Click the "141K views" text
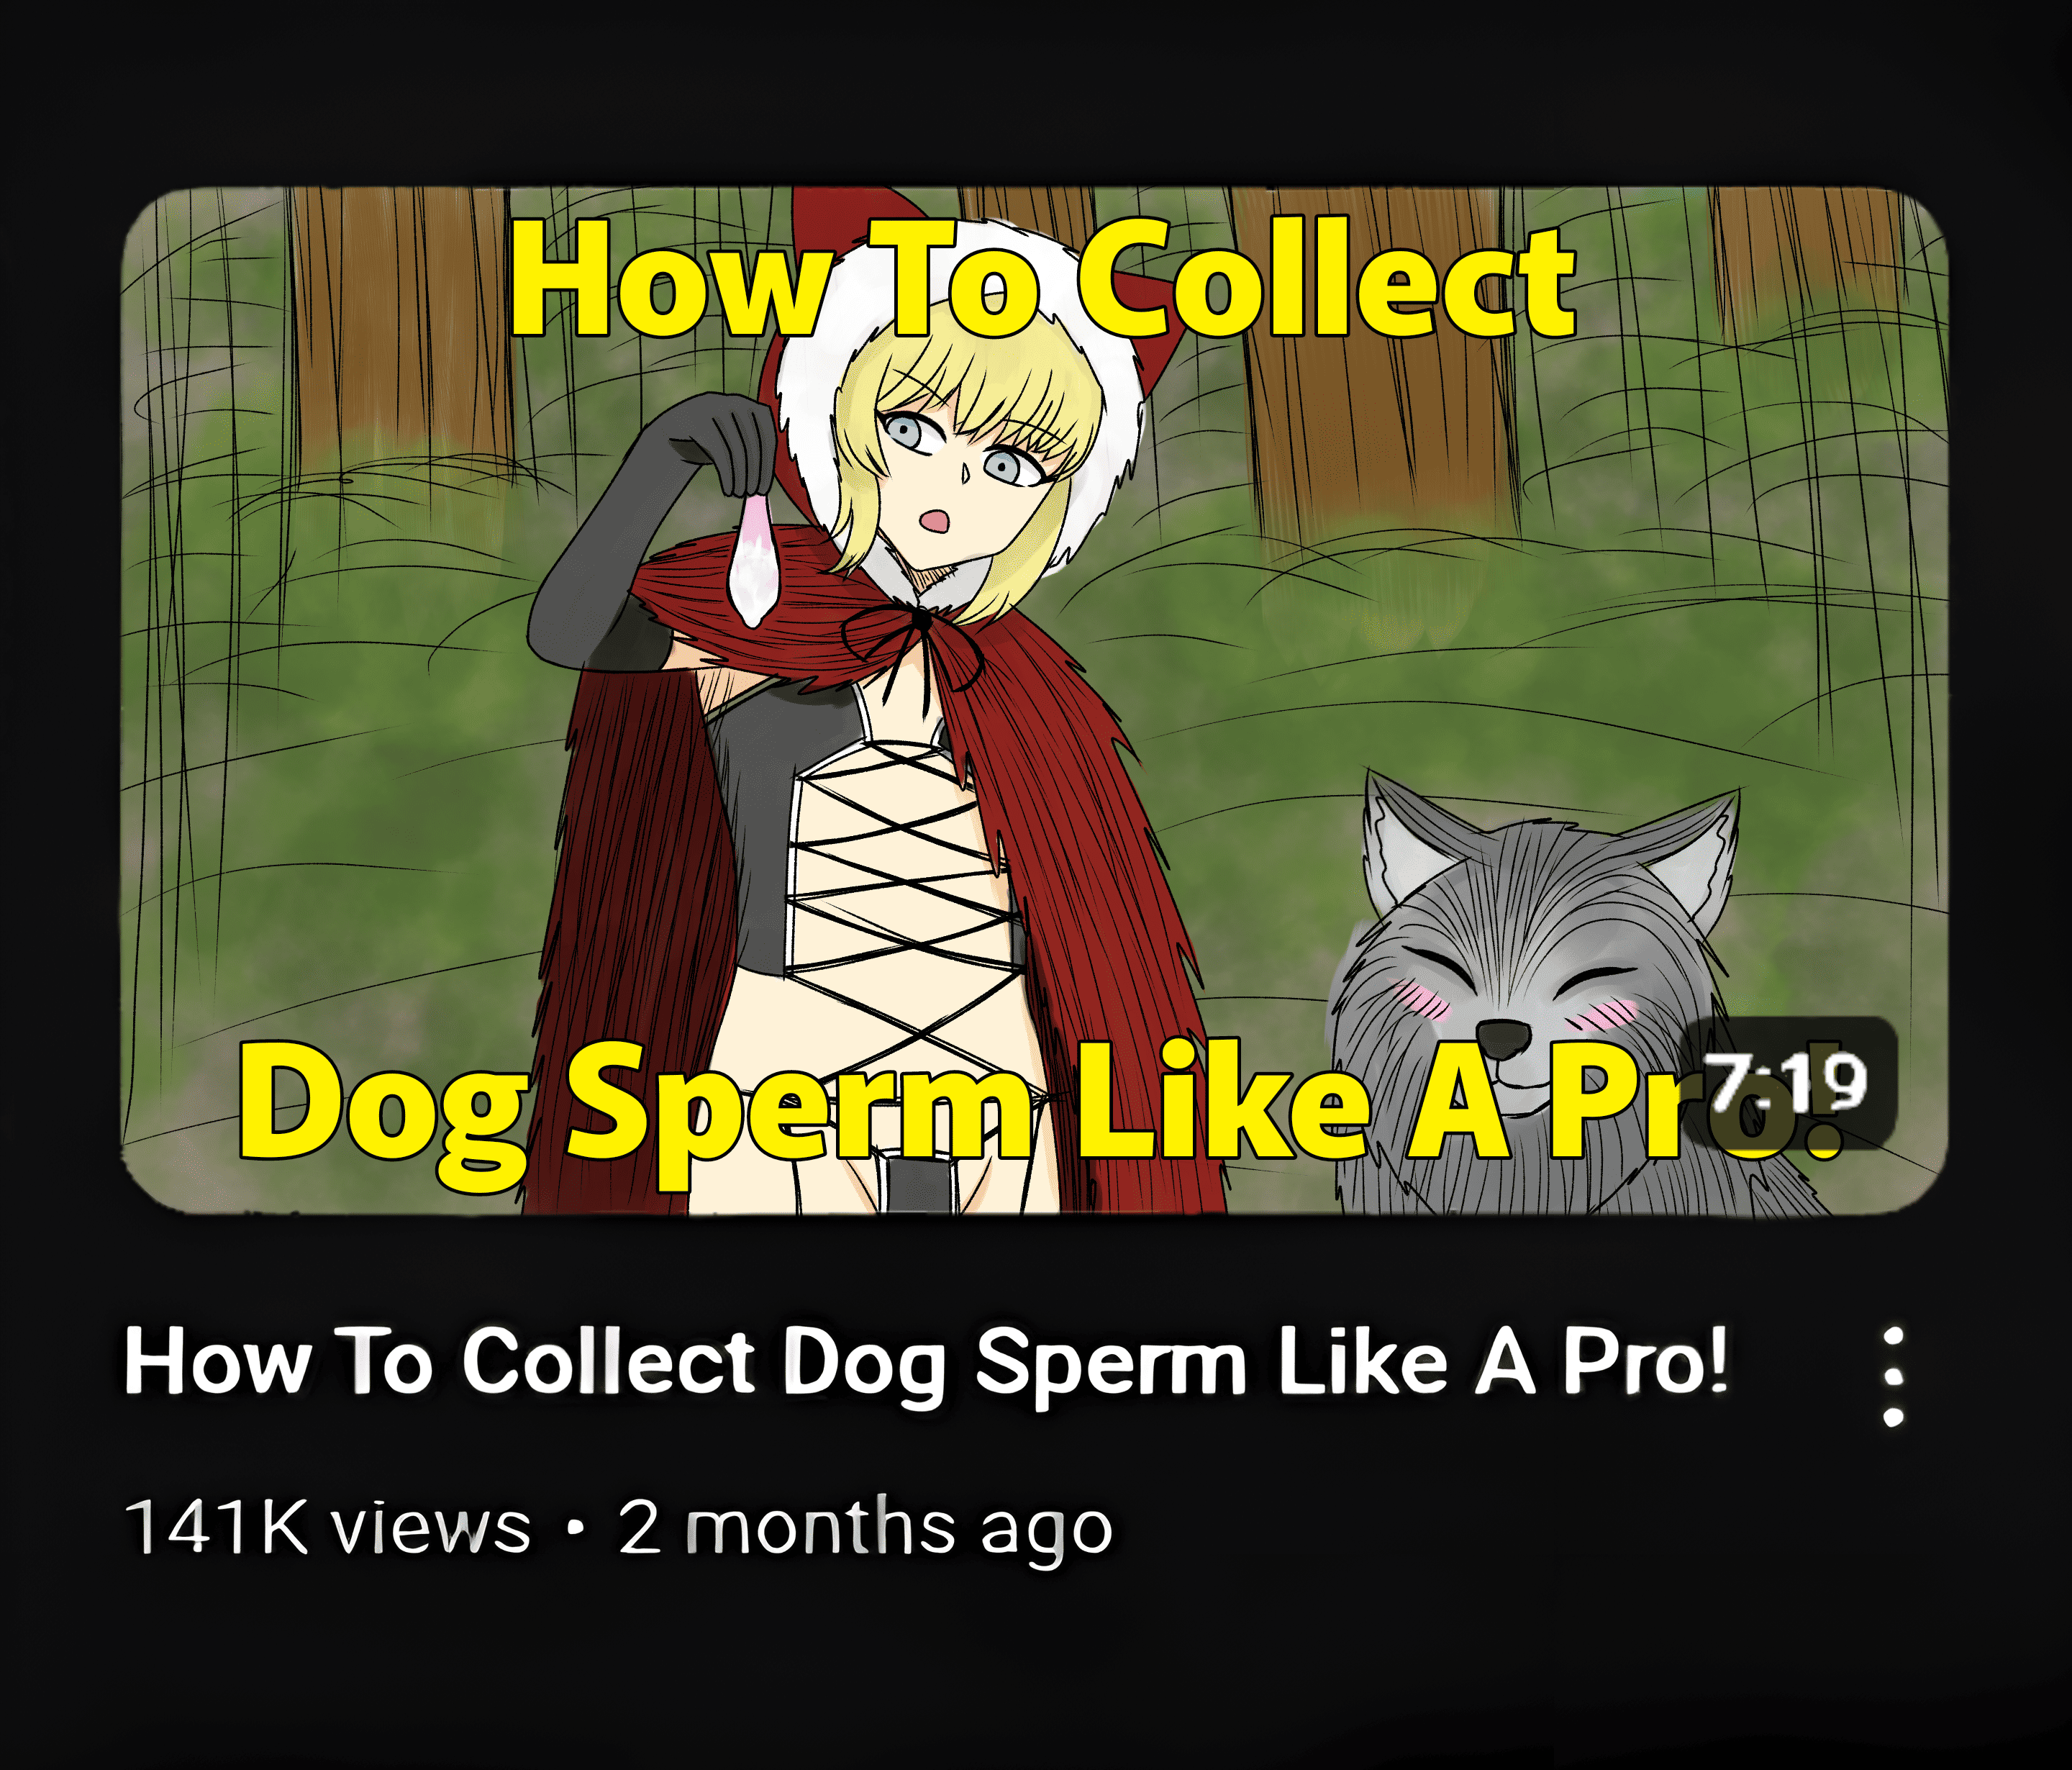The height and width of the screenshot is (1770, 2072). [x=328, y=1528]
